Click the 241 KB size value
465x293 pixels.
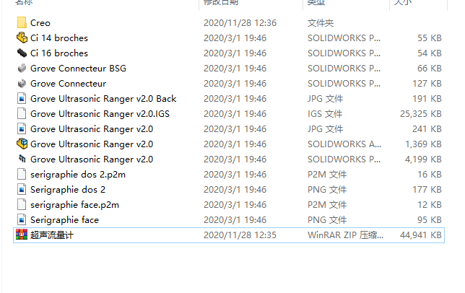click(x=427, y=129)
